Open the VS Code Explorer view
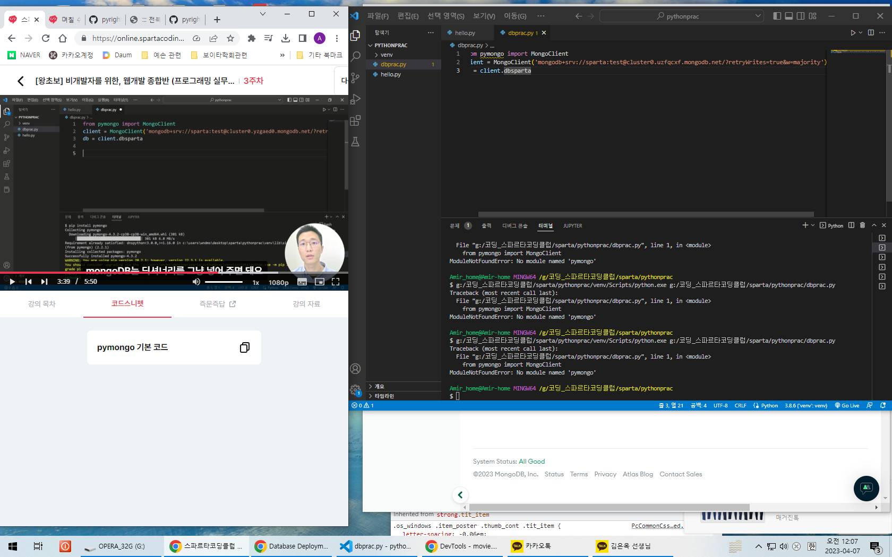Image resolution: width=892 pixels, height=557 pixels. 355,36
